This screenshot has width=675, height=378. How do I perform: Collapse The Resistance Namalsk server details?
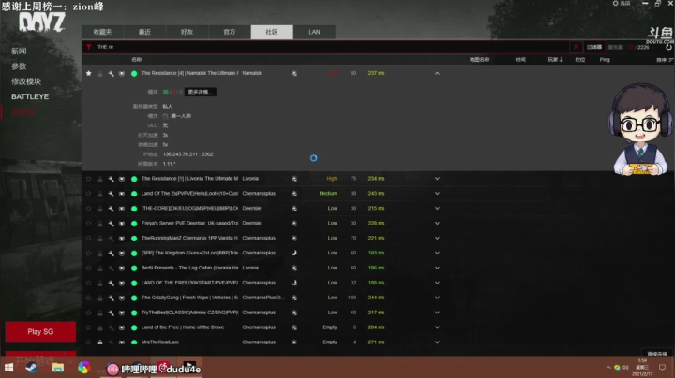(x=437, y=74)
